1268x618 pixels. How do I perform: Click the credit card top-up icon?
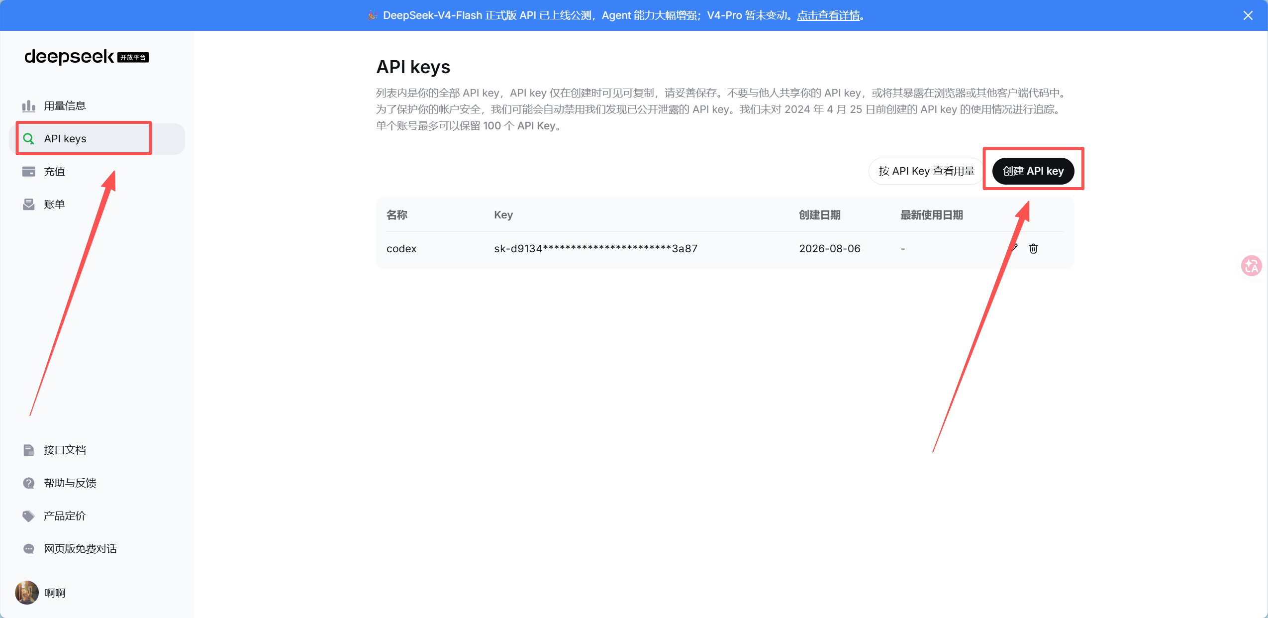click(29, 172)
